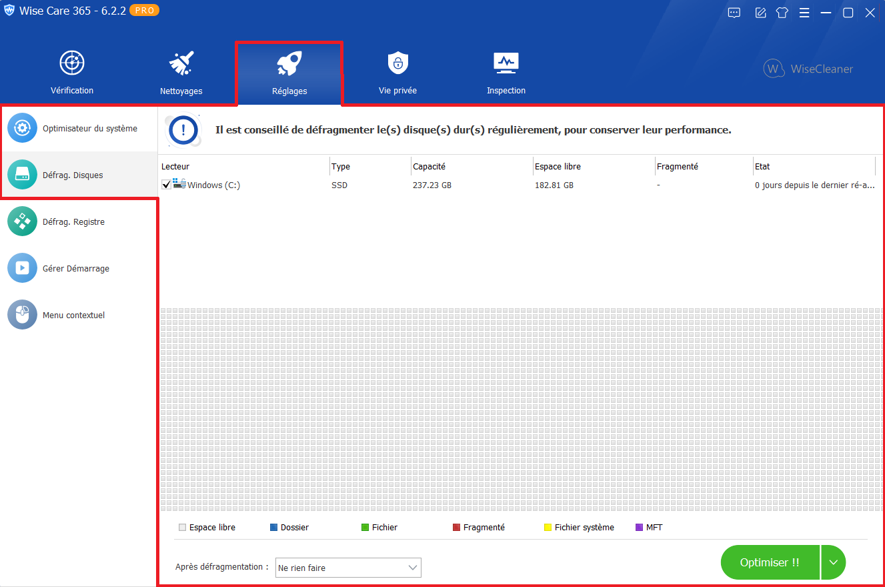Maximize the Wise Care 365 window
885x587 pixels.
[848, 13]
